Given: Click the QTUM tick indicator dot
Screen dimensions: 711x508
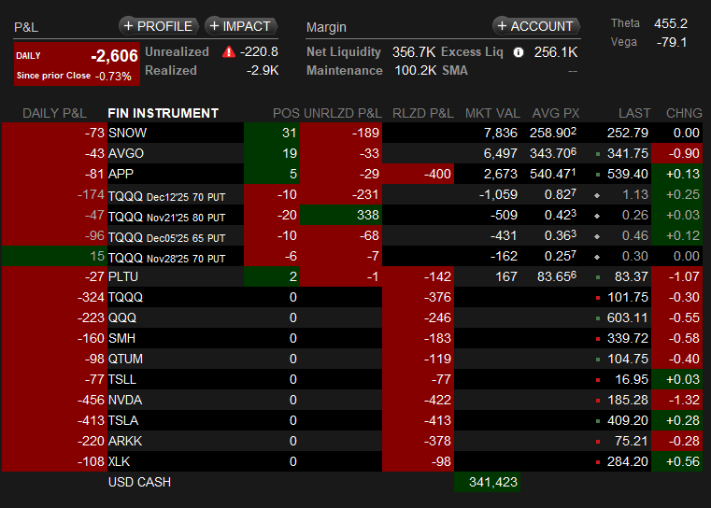Looking at the screenshot, I should (x=598, y=360).
